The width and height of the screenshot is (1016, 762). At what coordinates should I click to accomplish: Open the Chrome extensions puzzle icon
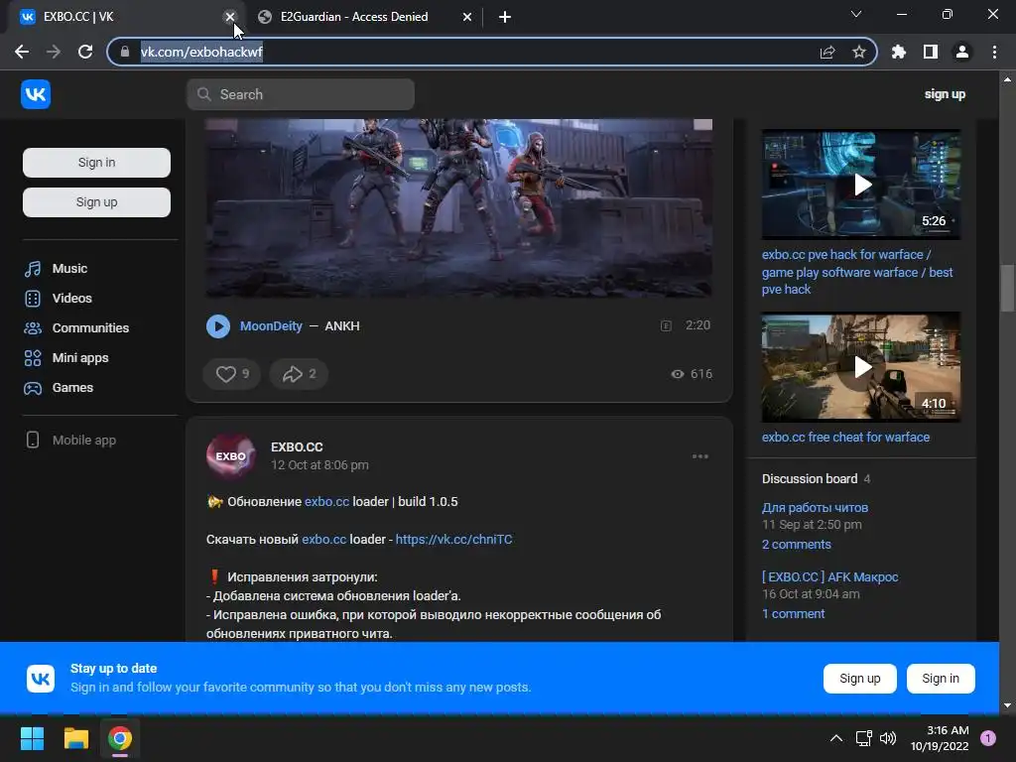click(x=899, y=52)
